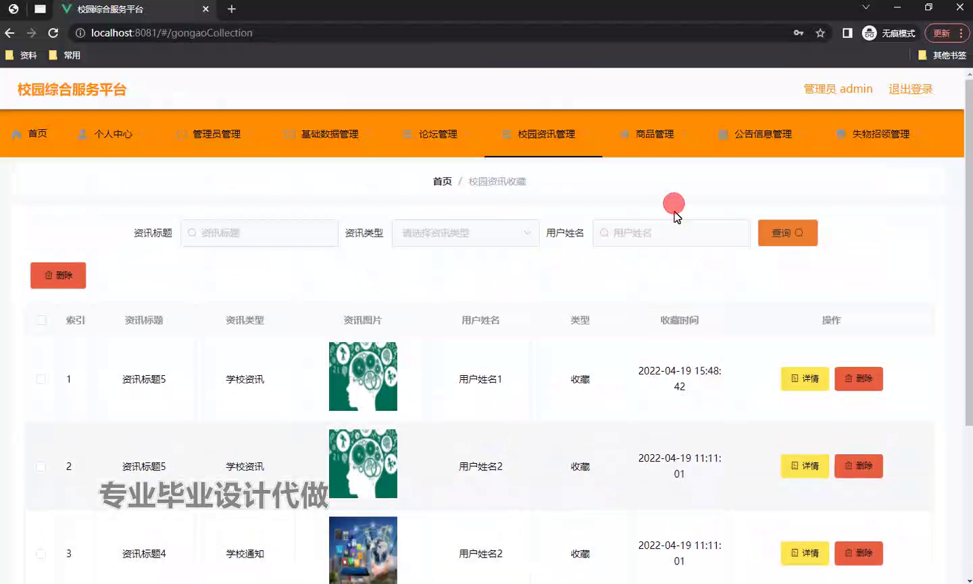
Task: Close the 校园综合服务平台 tab
Action: point(206,9)
